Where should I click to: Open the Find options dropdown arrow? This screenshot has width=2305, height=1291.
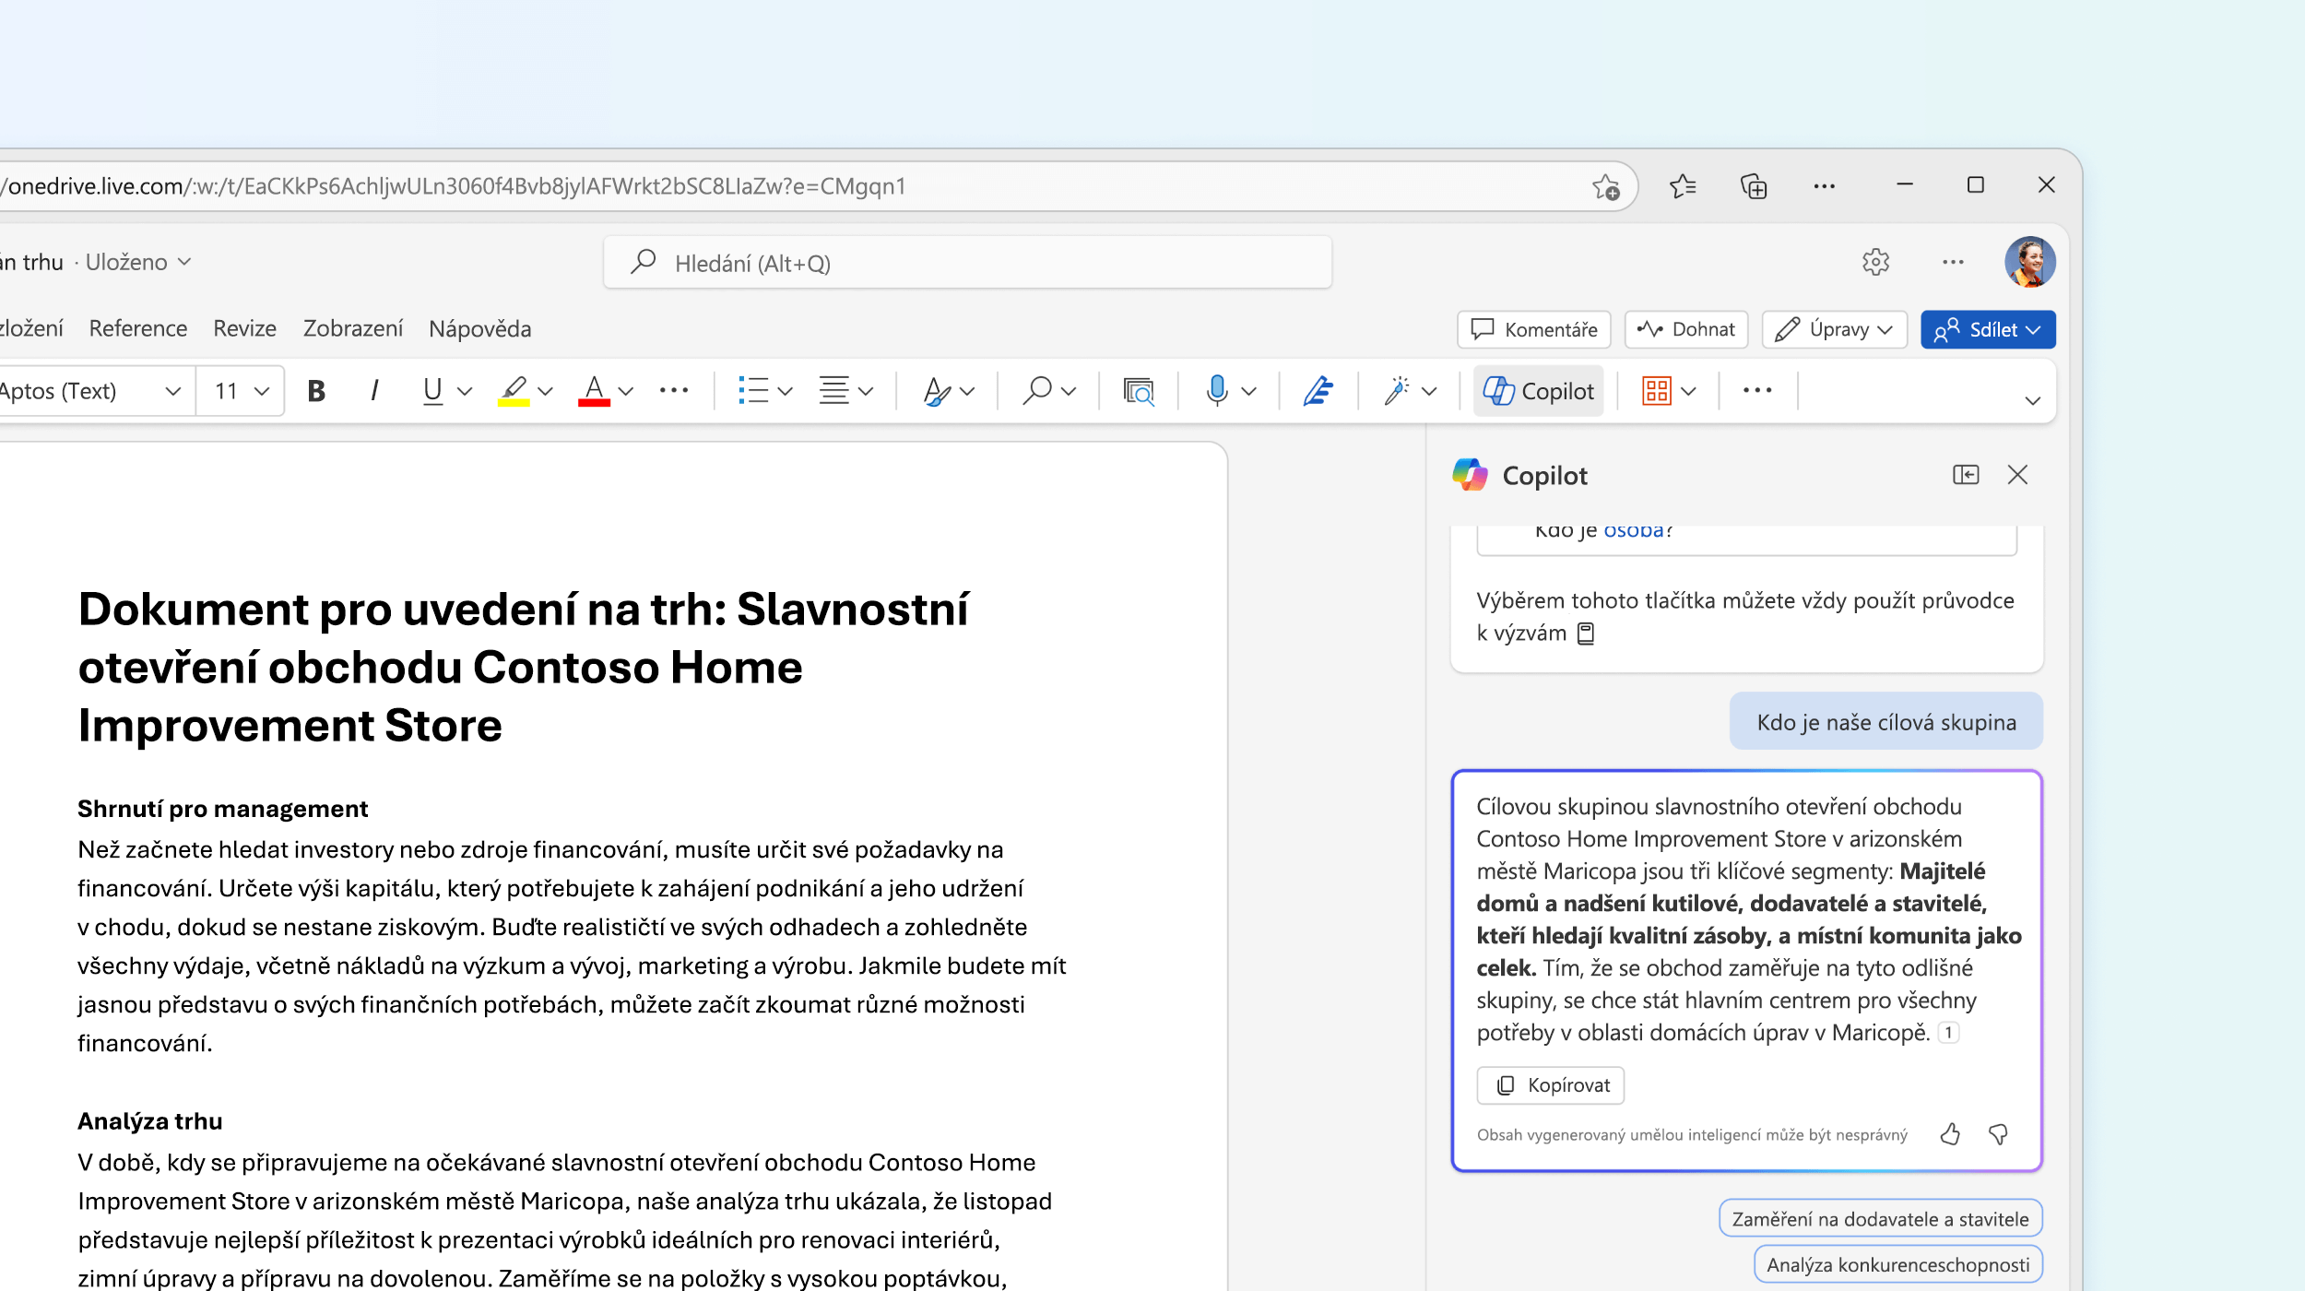click(1070, 391)
